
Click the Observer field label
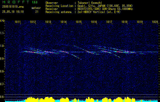point(52,3)
